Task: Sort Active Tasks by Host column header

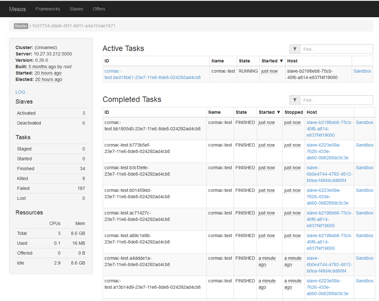Action: [x=292, y=61]
